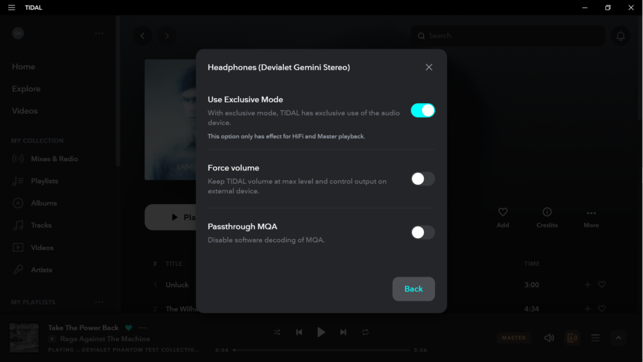
Task: Open album More options
Action: [x=591, y=217]
